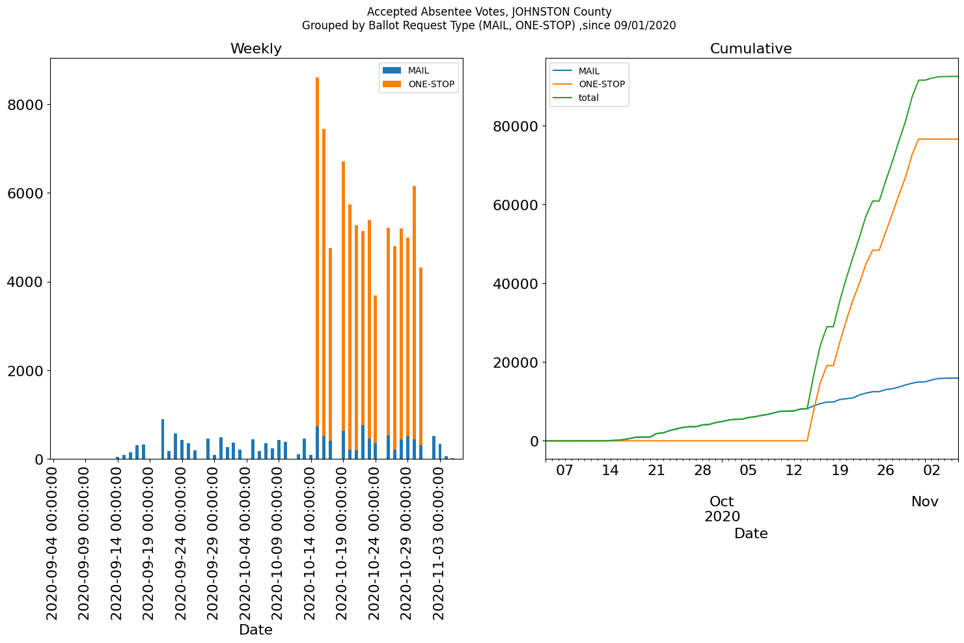Click the 40000 tick on the Cumulative y-axis
Viewport: 964px width, 643px height.
517,283
